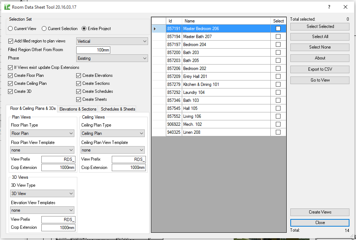
Task: Click the Room Data Sheet Tool title icon
Action: tap(7, 7)
